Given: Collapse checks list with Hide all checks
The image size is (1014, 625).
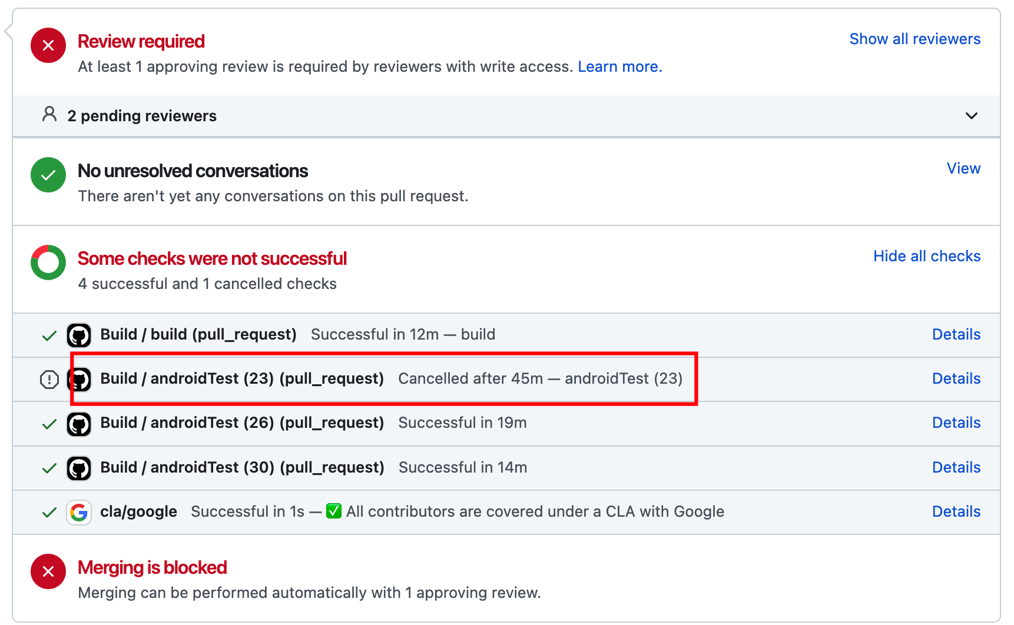Looking at the screenshot, I should 927,256.
